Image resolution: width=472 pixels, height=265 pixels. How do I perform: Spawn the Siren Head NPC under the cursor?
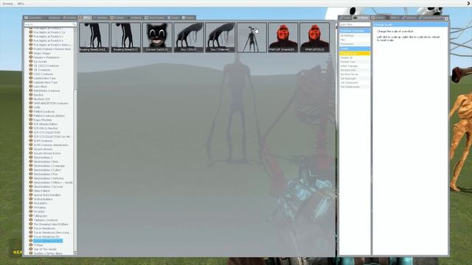click(251, 38)
